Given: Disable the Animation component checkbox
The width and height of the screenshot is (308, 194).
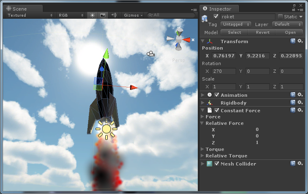Looking at the screenshot, I should (217, 95).
